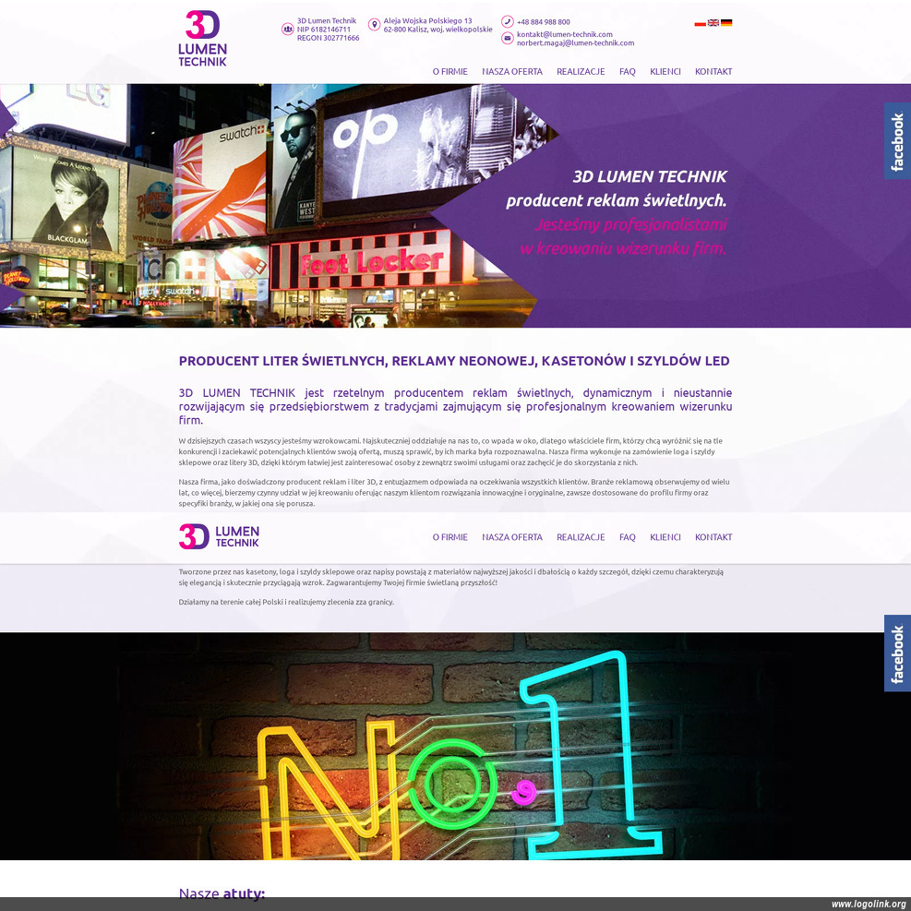Screen dimensions: 911x911
Task: Select REALIZACJE in the sticky navigation bar
Action: (581, 537)
